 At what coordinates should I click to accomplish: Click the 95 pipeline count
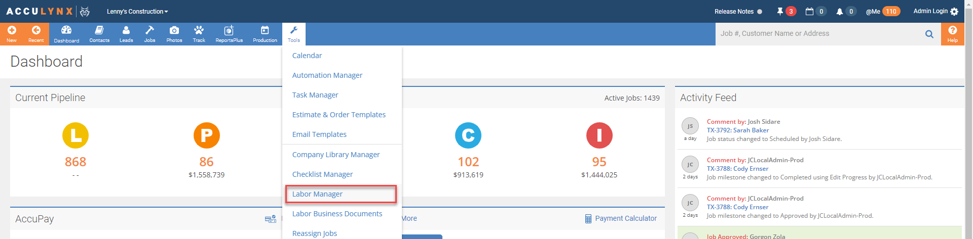pos(599,162)
